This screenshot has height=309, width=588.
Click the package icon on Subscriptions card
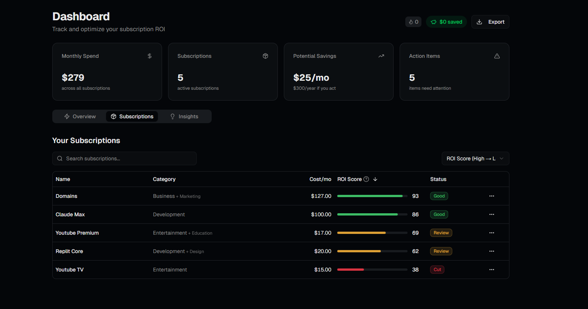[265, 56]
